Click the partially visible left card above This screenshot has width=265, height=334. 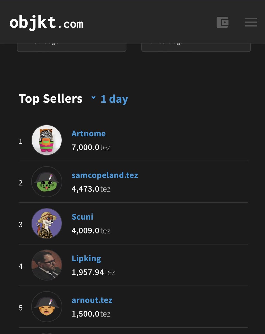point(72,47)
